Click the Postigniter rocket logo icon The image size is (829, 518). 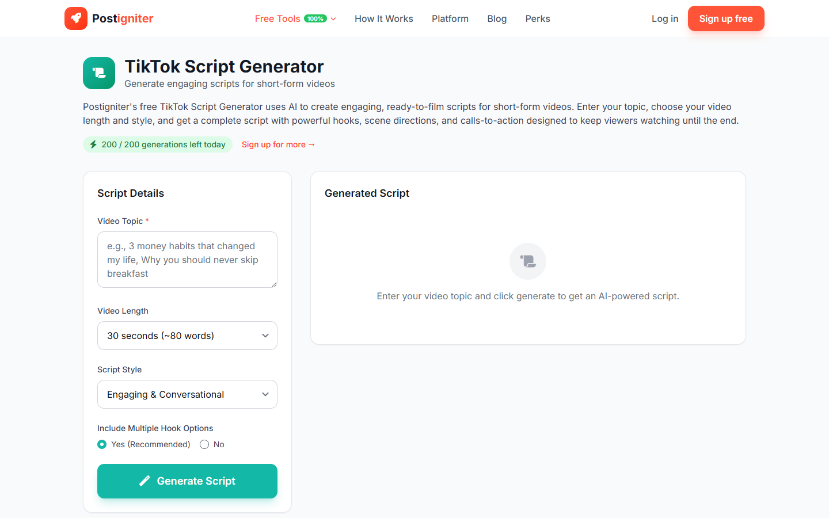pyautogui.click(x=76, y=18)
